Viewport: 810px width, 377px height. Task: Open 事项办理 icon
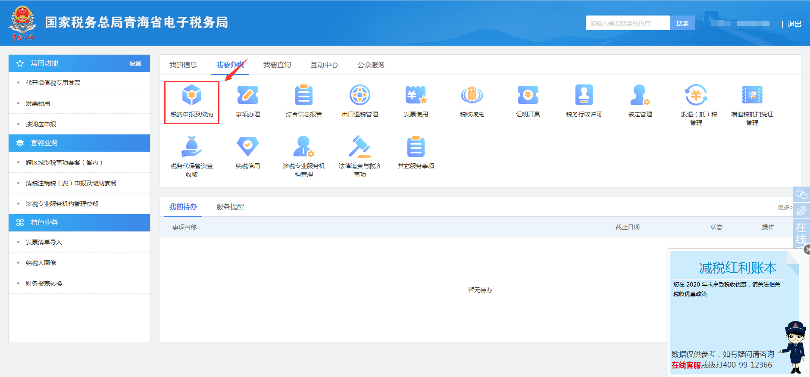click(248, 95)
